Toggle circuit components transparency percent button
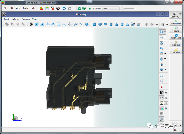Image resolution: width=184 pixels, height=134 pixels. point(166,98)
